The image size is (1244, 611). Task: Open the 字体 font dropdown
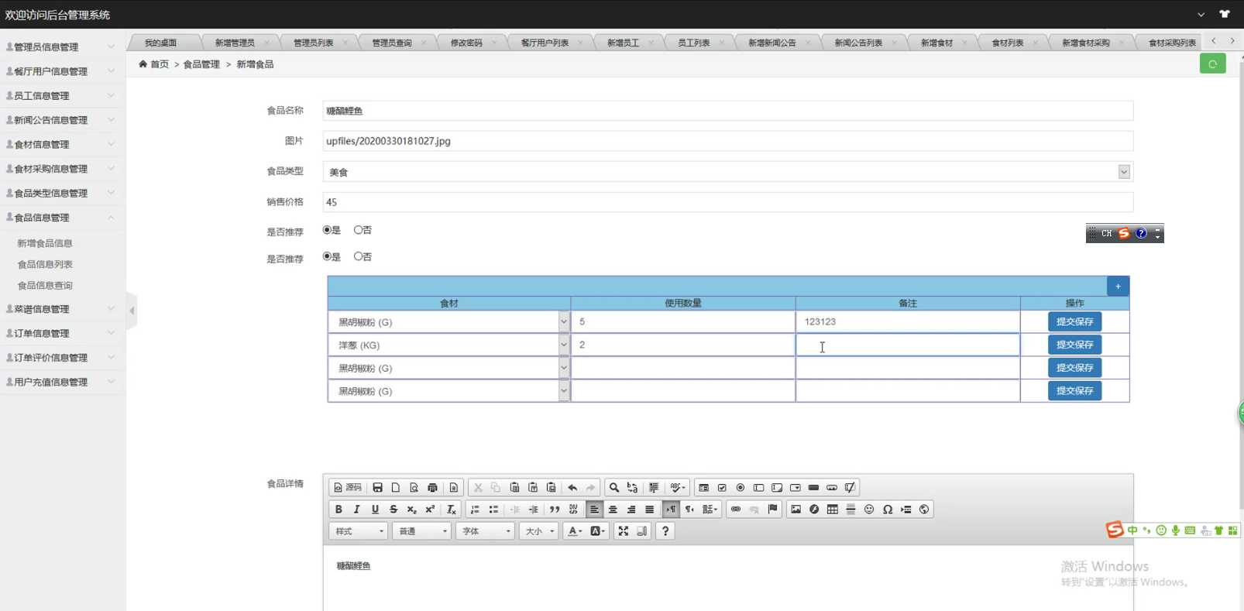click(x=485, y=530)
